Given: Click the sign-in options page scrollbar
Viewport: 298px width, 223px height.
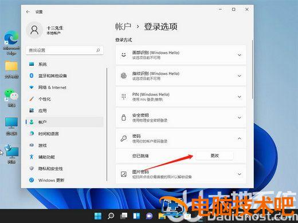Looking at the screenshot, I should click(x=253, y=69).
